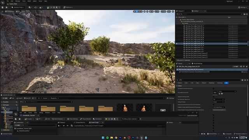Open the Content Browser icon in main toolbar
This screenshot has height=140, width=249.
pos(7,7)
